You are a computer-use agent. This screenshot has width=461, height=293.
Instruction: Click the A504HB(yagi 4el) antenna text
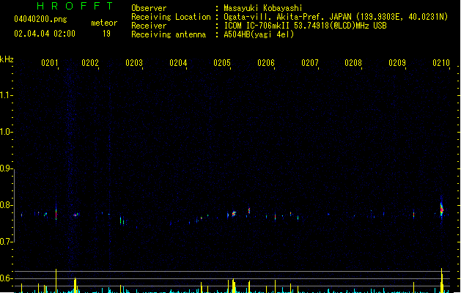(x=259, y=34)
